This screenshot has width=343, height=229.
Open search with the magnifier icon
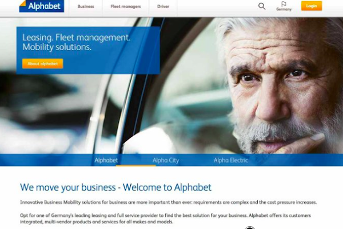pyautogui.click(x=262, y=6)
